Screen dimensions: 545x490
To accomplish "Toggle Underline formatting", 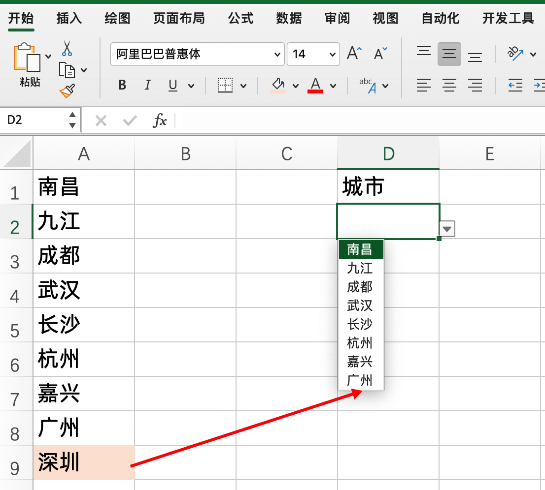I will pos(172,85).
